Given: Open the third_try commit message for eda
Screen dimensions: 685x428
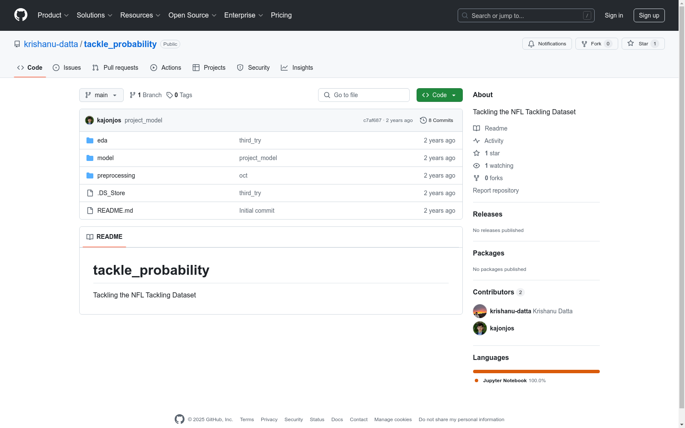Looking at the screenshot, I should pos(250,140).
